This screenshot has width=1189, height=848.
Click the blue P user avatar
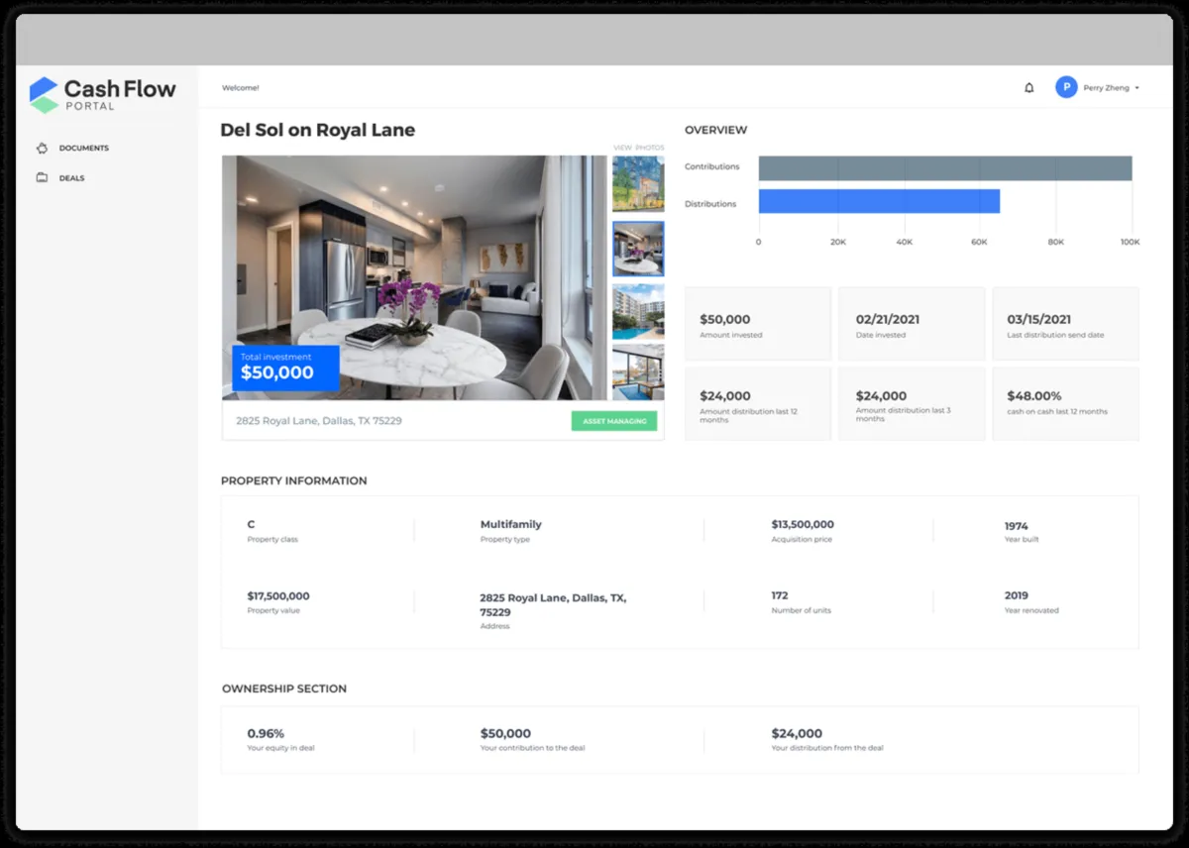point(1066,87)
